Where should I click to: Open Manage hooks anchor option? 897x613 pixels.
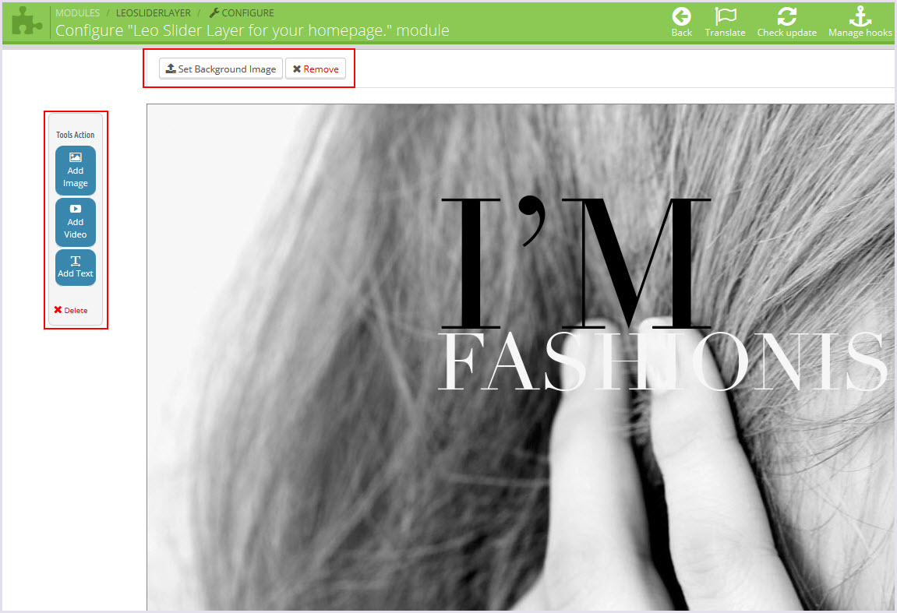pyautogui.click(x=860, y=23)
